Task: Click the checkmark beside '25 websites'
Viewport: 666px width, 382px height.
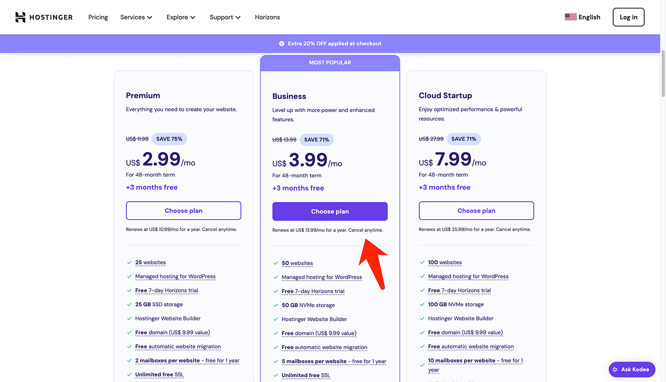Action: pos(129,263)
